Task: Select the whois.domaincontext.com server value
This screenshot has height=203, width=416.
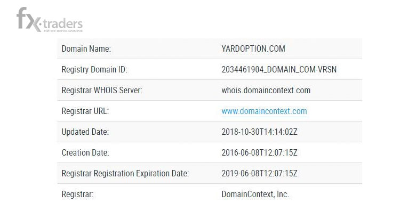Action: (266, 91)
